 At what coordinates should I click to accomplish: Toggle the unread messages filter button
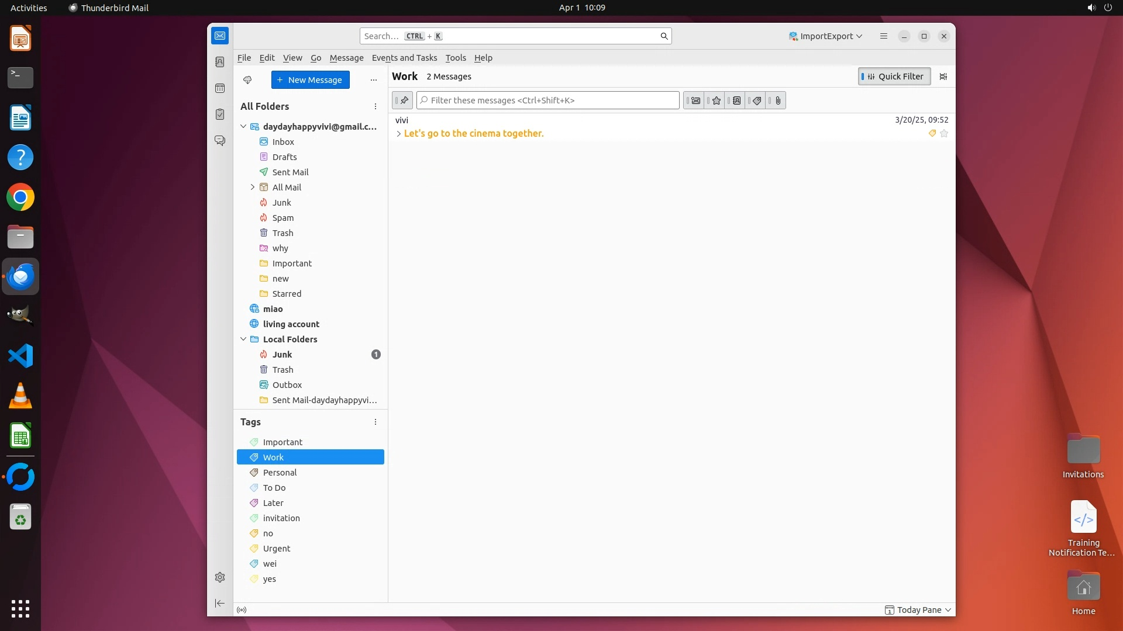tap(695, 100)
